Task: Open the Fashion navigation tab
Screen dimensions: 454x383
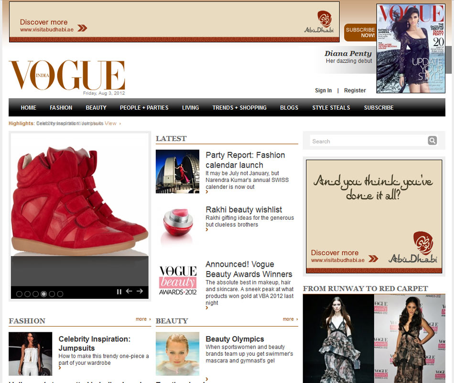Action: pyautogui.click(x=61, y=108)
